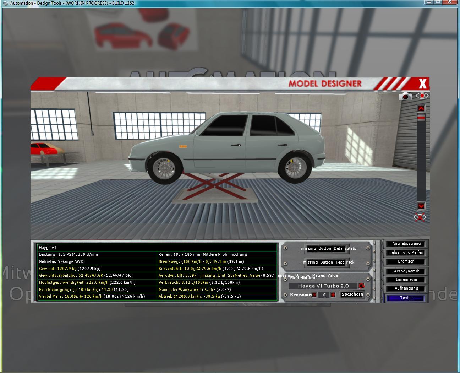Open the Innenraum tab

coord(406,280)
